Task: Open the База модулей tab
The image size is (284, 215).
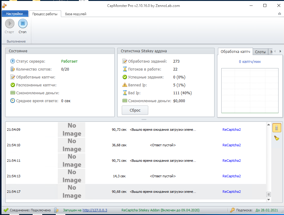Action: tap(75, 14)
